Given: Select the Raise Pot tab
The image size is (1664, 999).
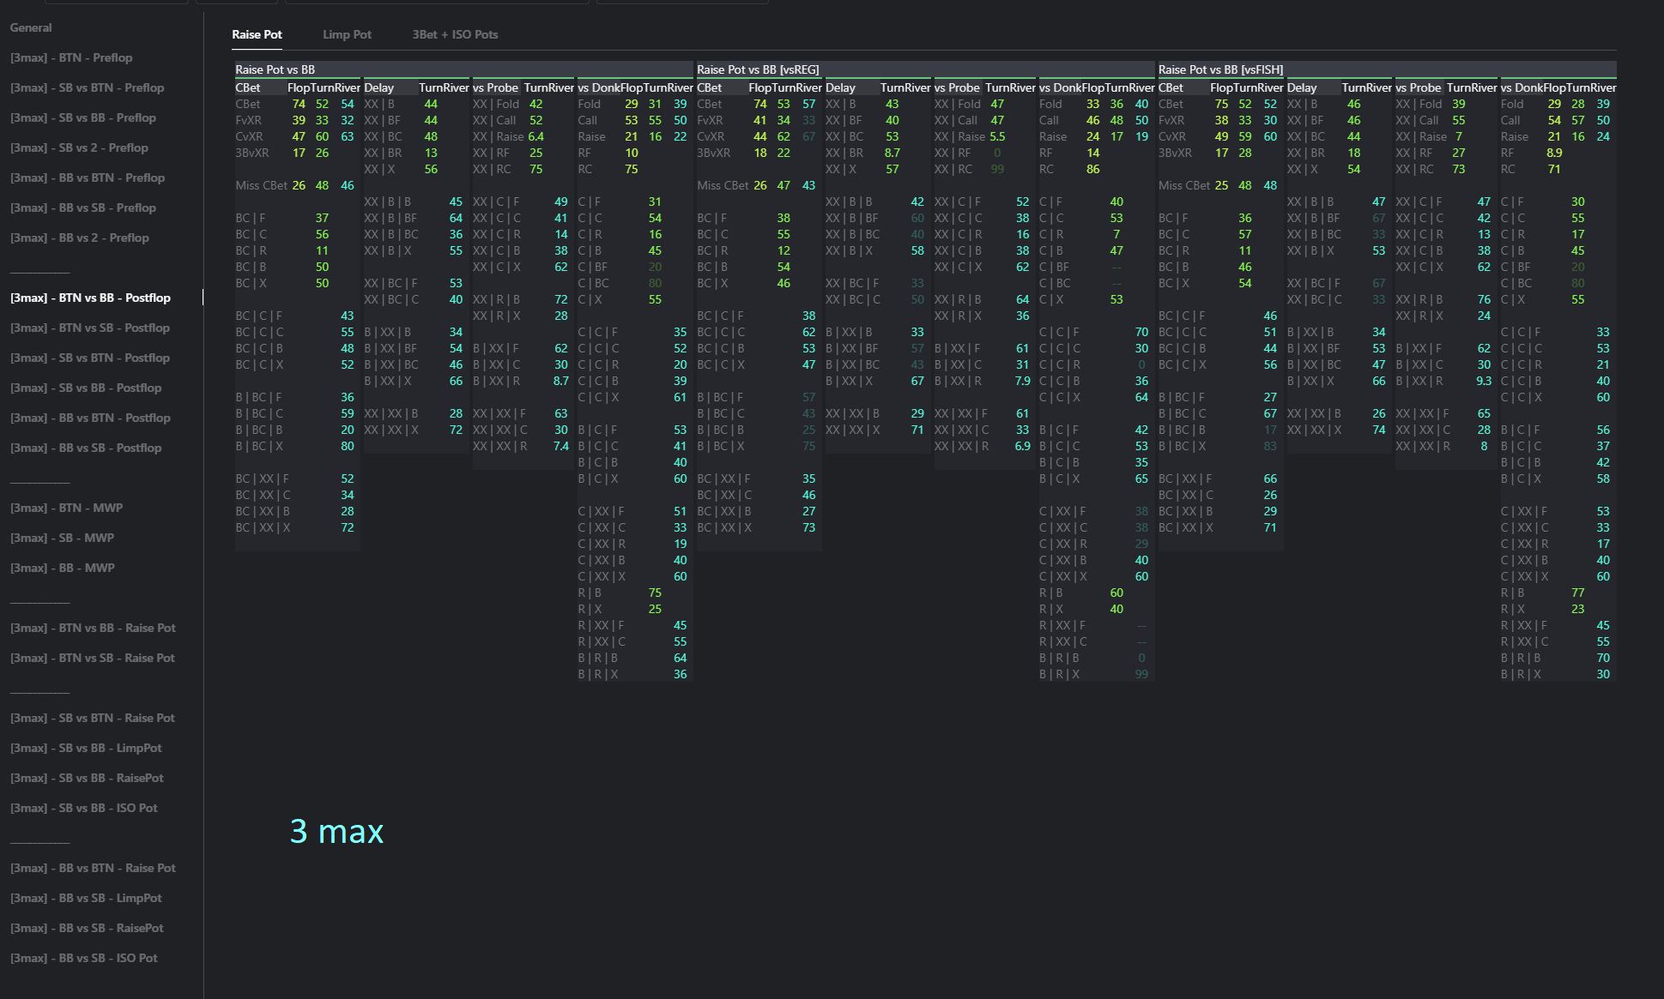Looking at the screenshot, I should [x=257, y=34].
